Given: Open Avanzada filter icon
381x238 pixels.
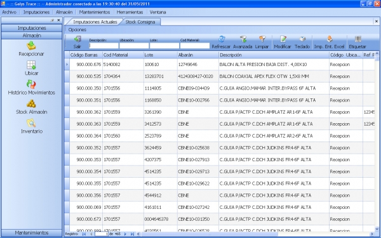Looking at the screenshot, I should pos(243,39).
